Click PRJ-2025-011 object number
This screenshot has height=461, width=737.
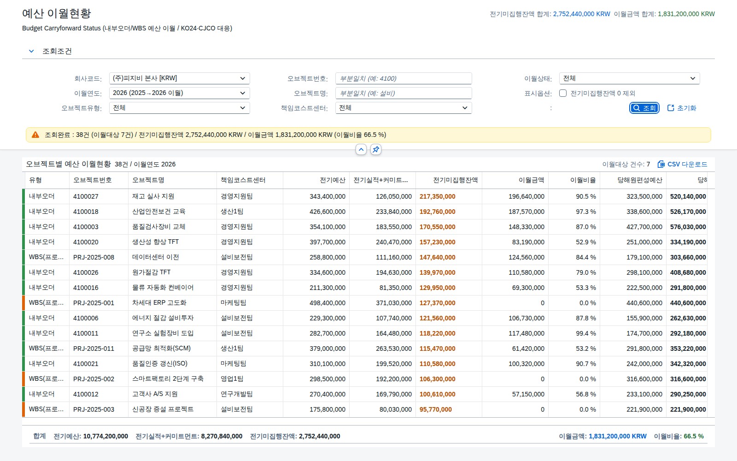click(x=94, y=349)
